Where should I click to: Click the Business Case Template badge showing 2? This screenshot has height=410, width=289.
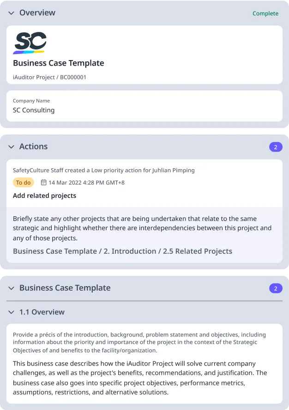click(x=276, y=288)
